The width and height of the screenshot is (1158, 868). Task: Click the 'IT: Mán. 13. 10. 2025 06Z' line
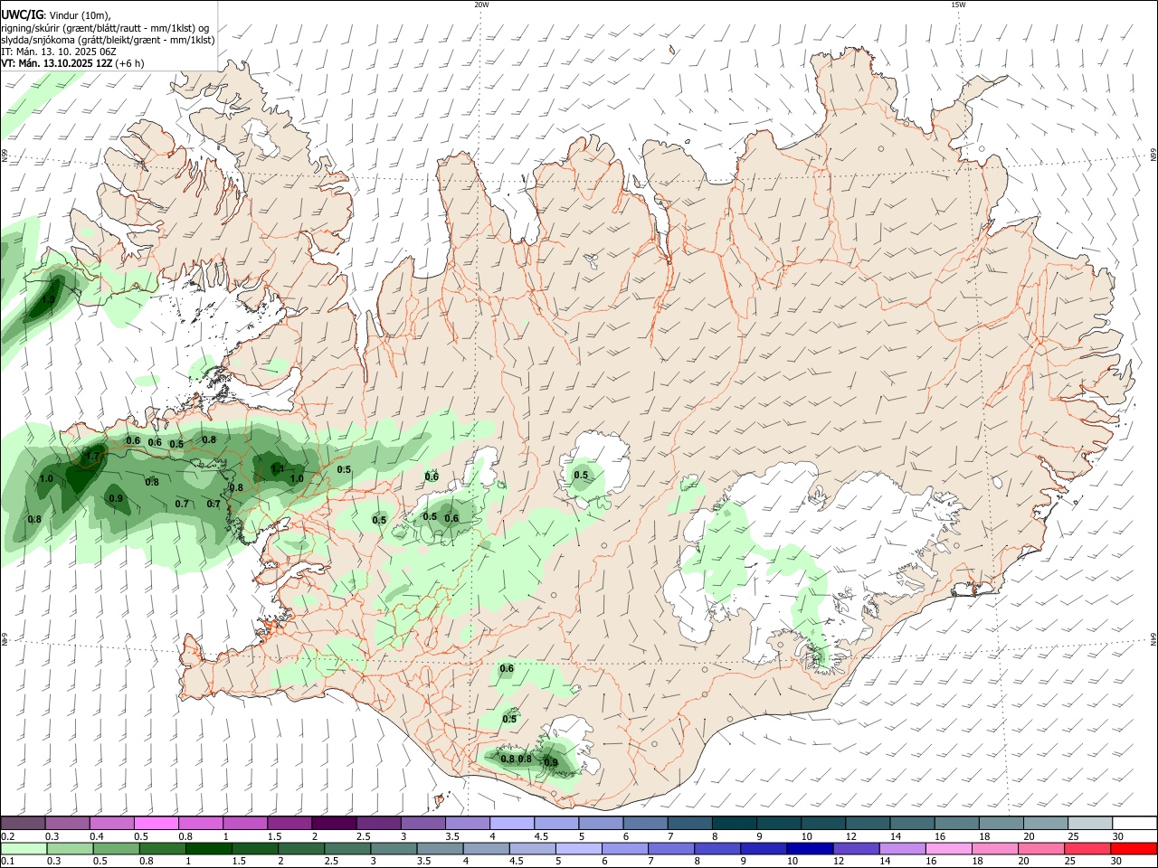(59, 52)
